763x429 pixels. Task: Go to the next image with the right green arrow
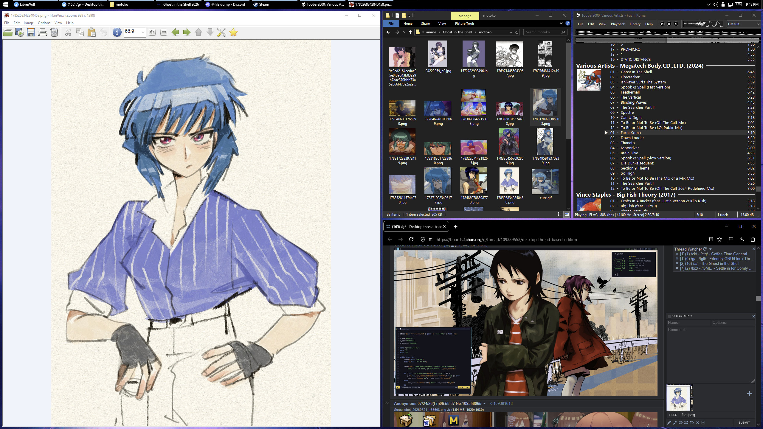(187, 32)
